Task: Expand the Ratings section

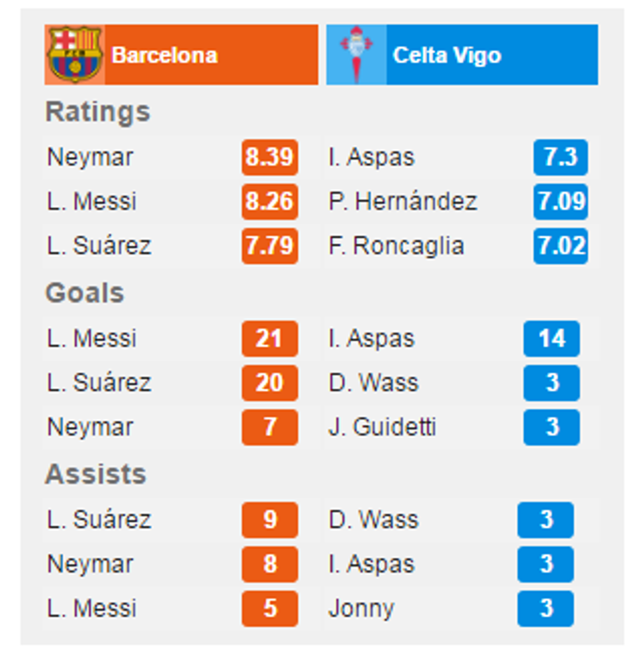Action: pyautogui.click(x=97, y=111)
